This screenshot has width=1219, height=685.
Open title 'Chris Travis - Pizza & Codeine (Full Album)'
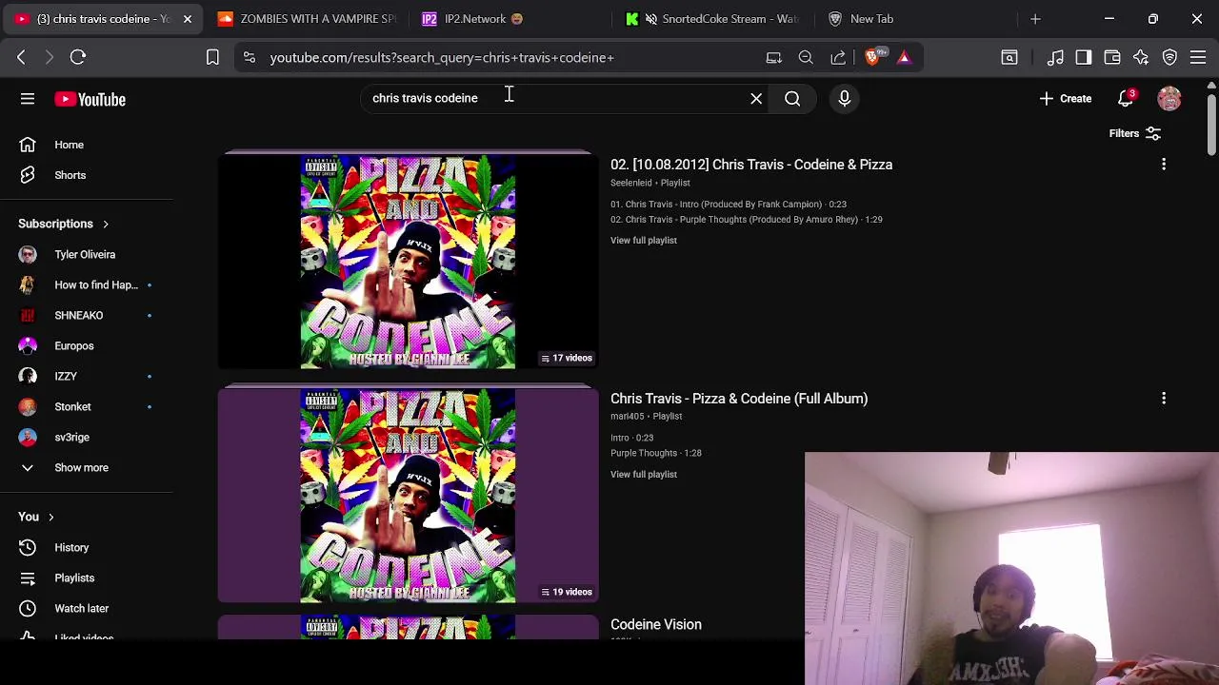point(739,399)
